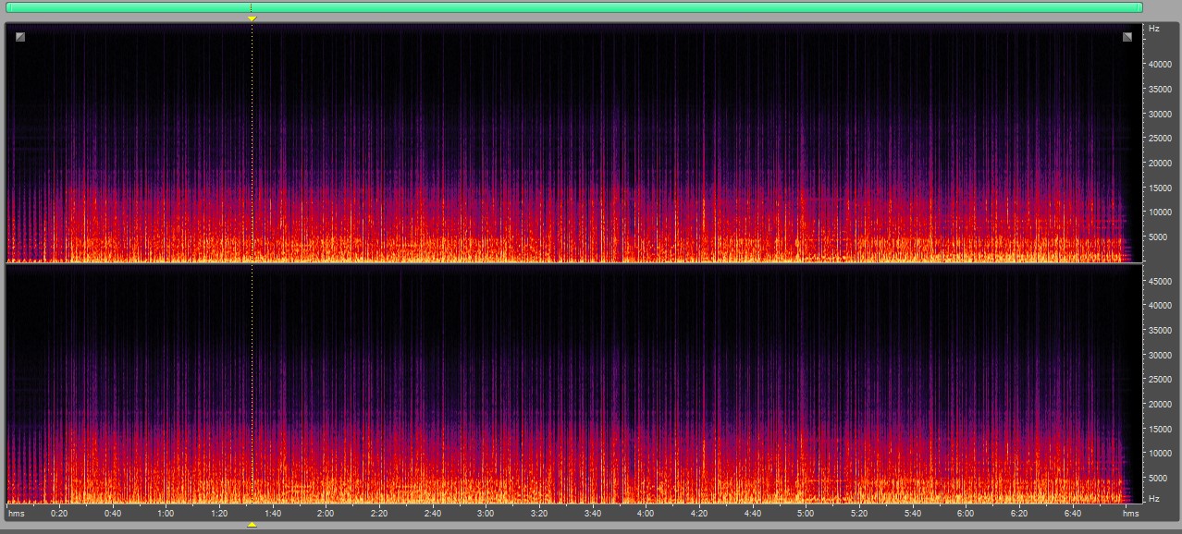
Task: Click the hms label at the timeline's left end
Action: click(x=17, y=513)
